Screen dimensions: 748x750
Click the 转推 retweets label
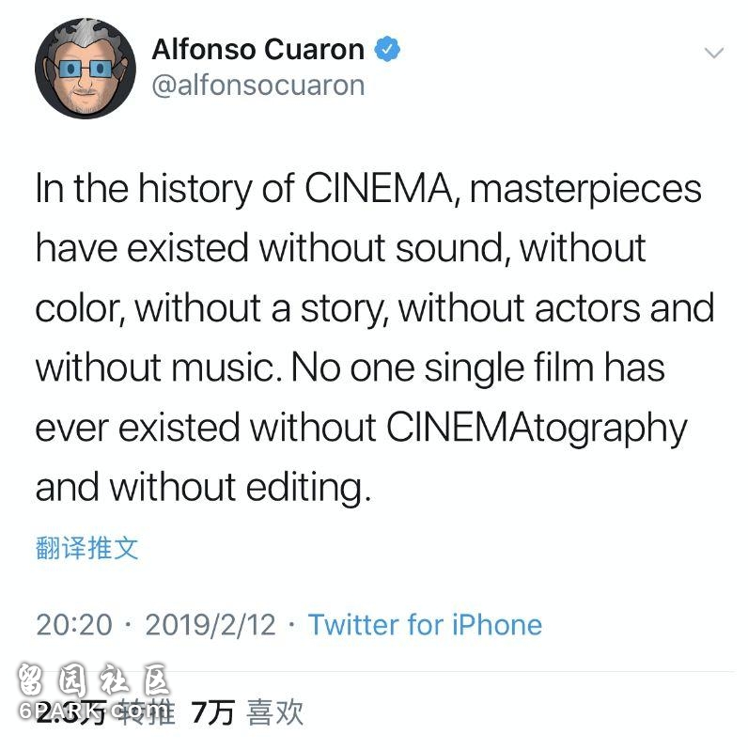pyautogui.click(x=147, y=712)
